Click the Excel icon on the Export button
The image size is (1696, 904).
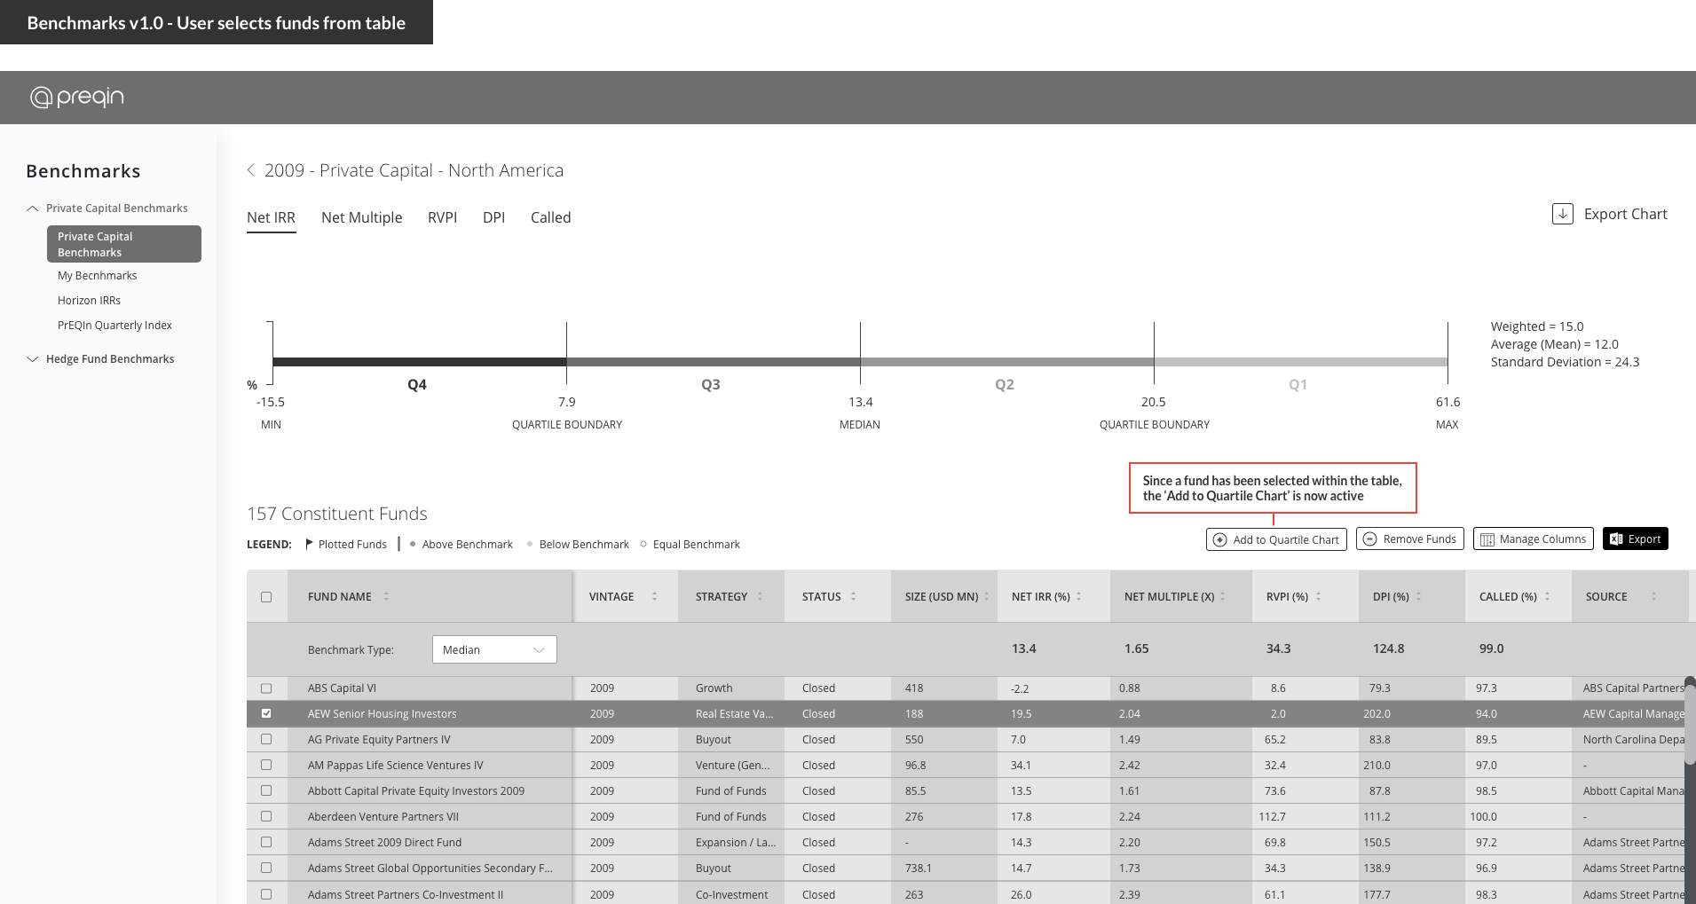tap(1617, 538)
